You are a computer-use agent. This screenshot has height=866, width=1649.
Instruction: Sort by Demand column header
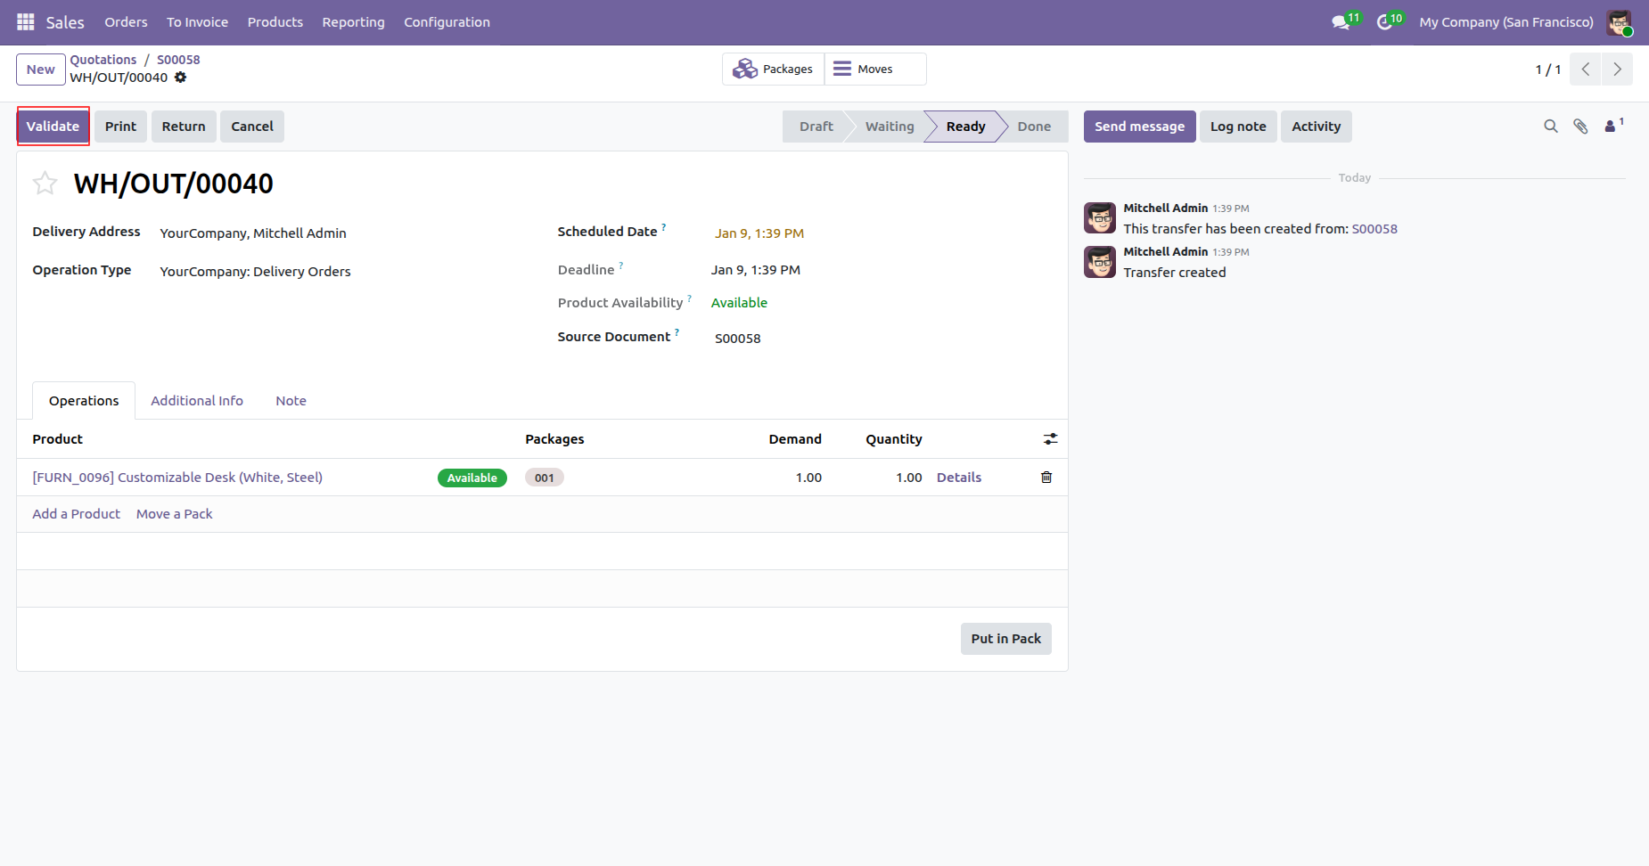tap(795, 439)
